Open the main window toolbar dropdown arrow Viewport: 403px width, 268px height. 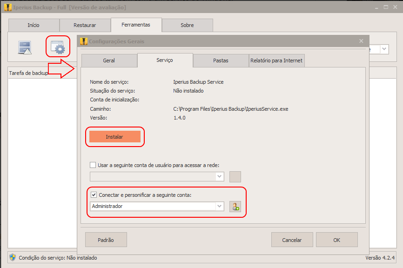(x=384, y=49)
